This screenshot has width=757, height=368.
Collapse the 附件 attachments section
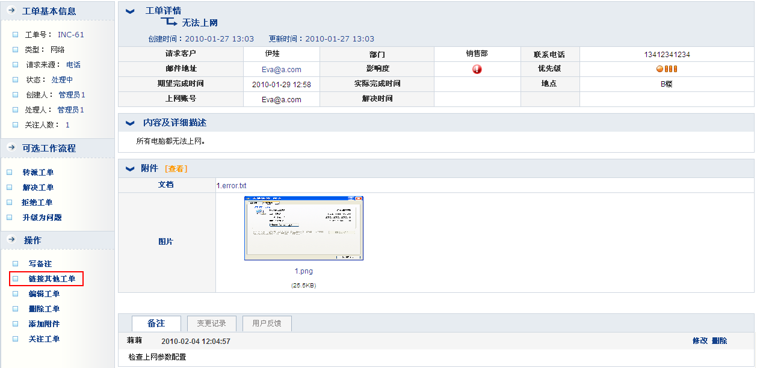(x=129, y=168)
